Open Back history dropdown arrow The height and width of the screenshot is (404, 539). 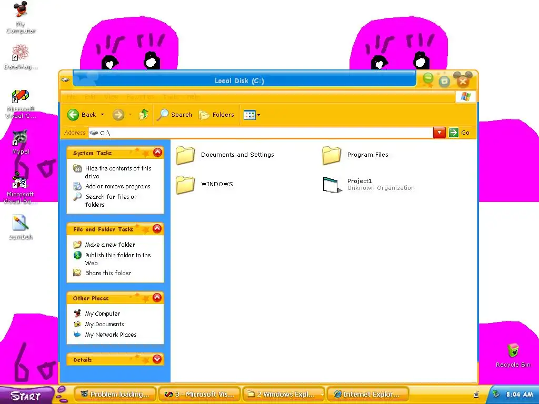coord(103,115)
